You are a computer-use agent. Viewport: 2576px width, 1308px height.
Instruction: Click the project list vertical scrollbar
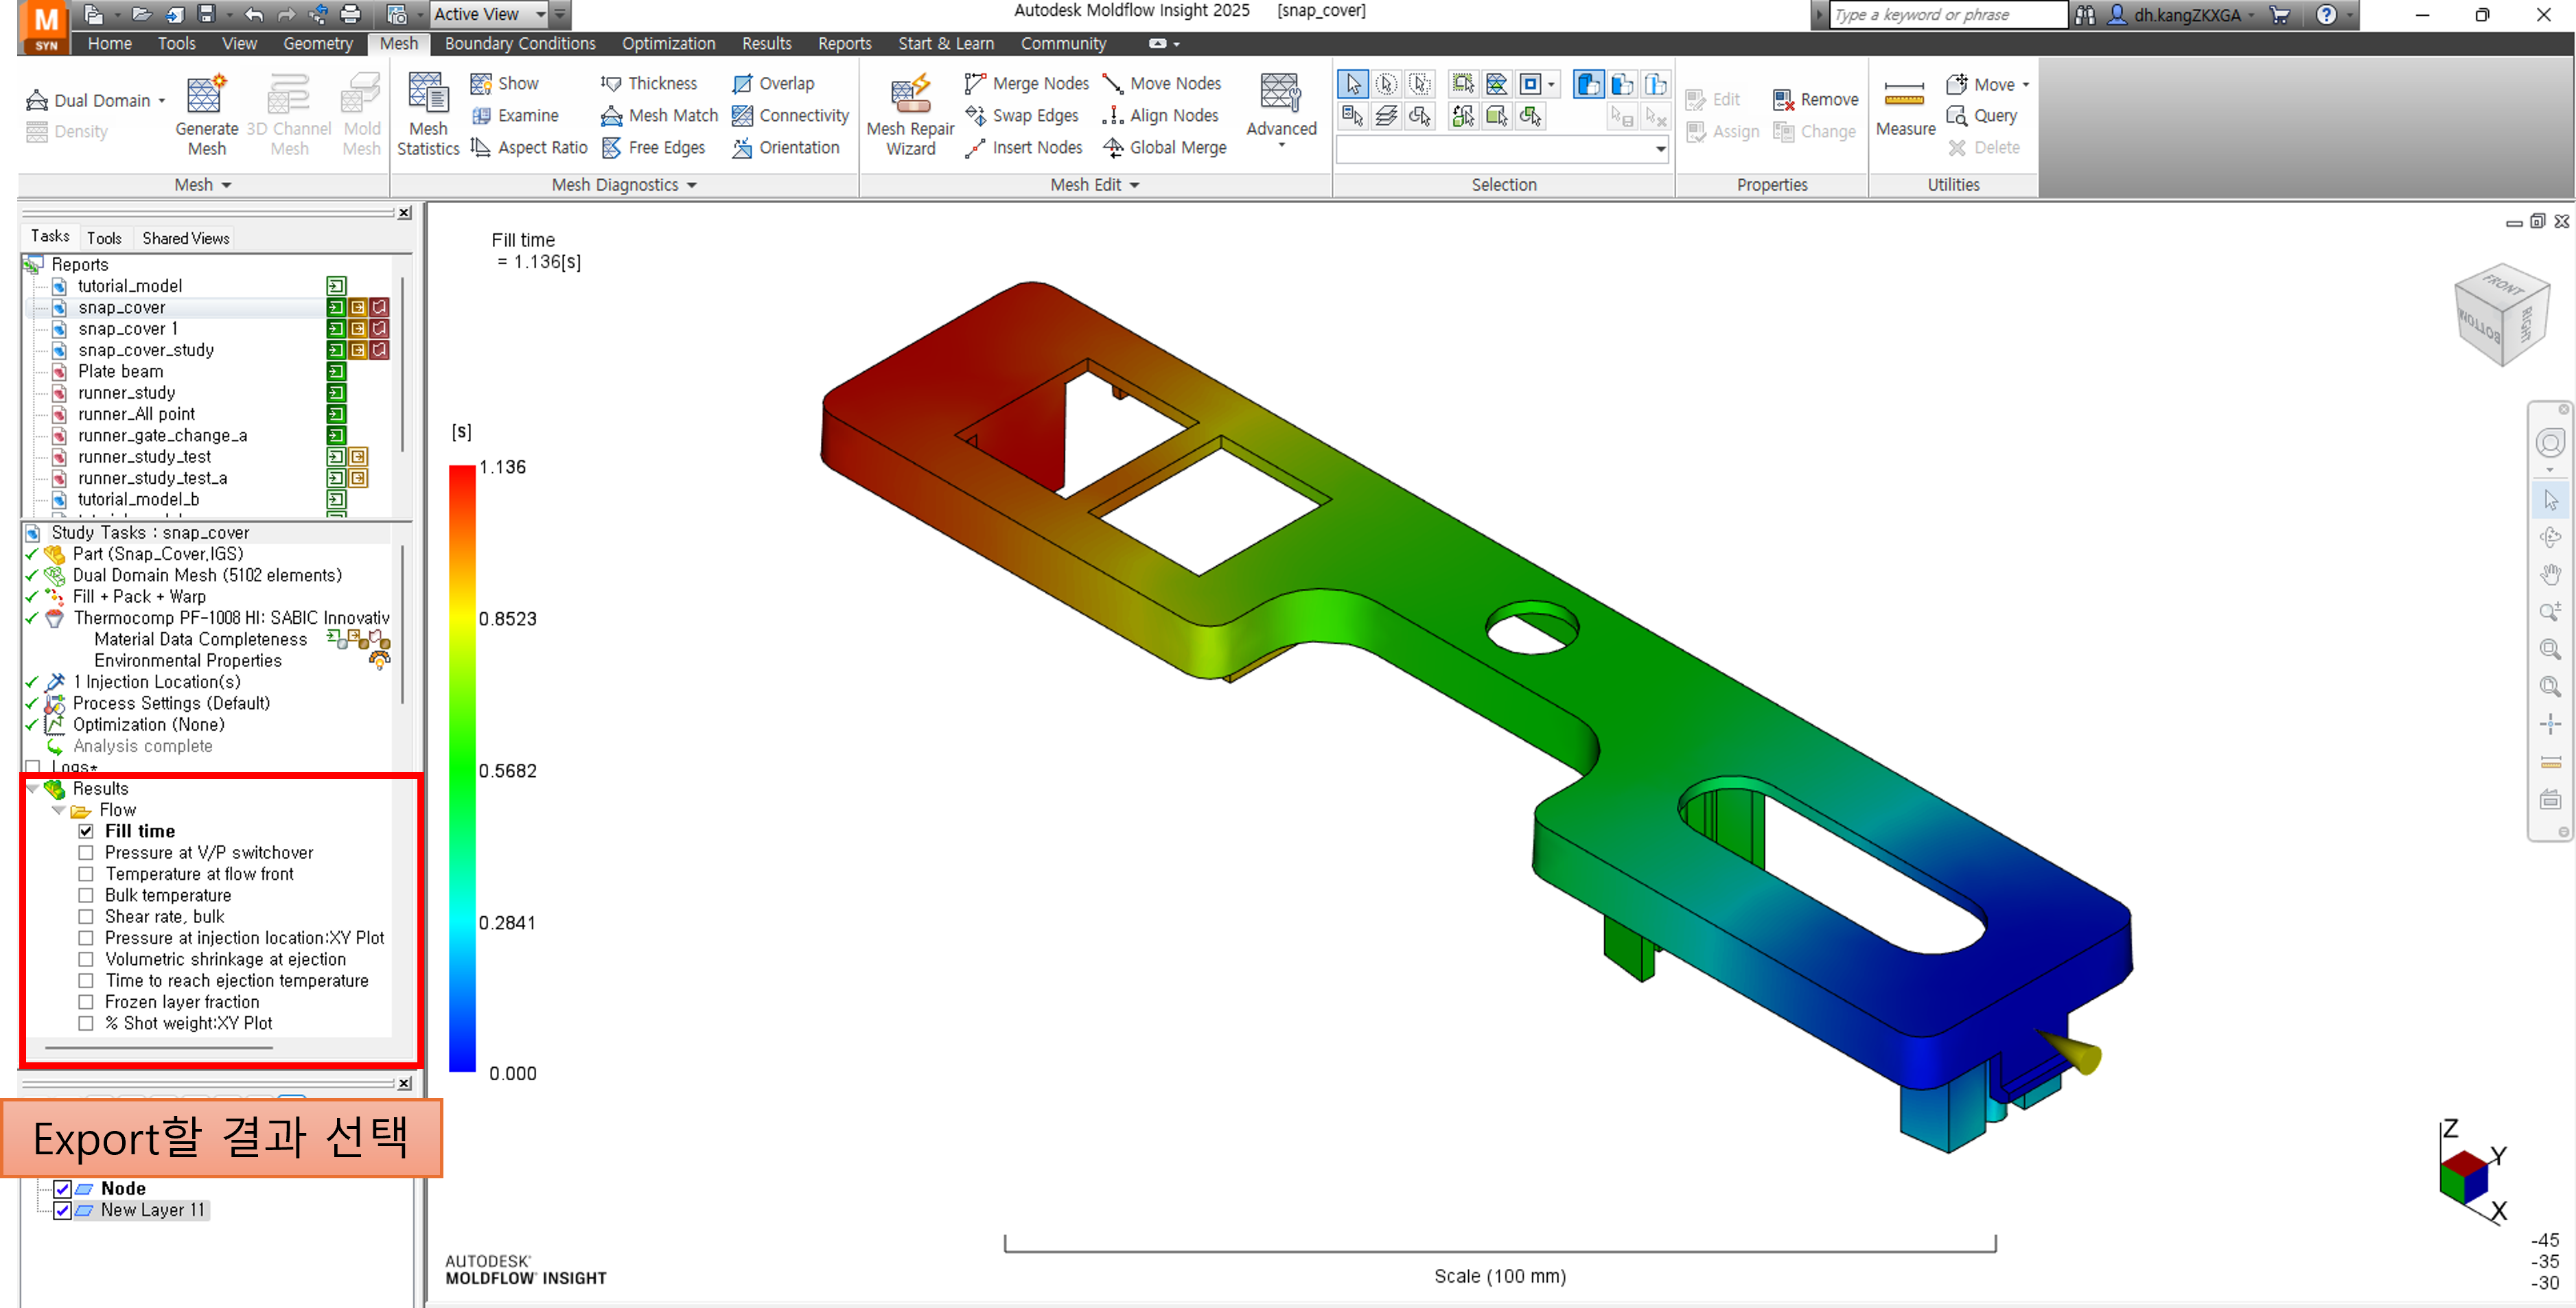click(402, 365)
